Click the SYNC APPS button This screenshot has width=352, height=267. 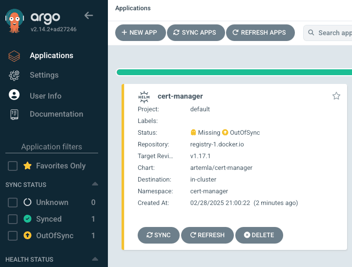(196, 33)
